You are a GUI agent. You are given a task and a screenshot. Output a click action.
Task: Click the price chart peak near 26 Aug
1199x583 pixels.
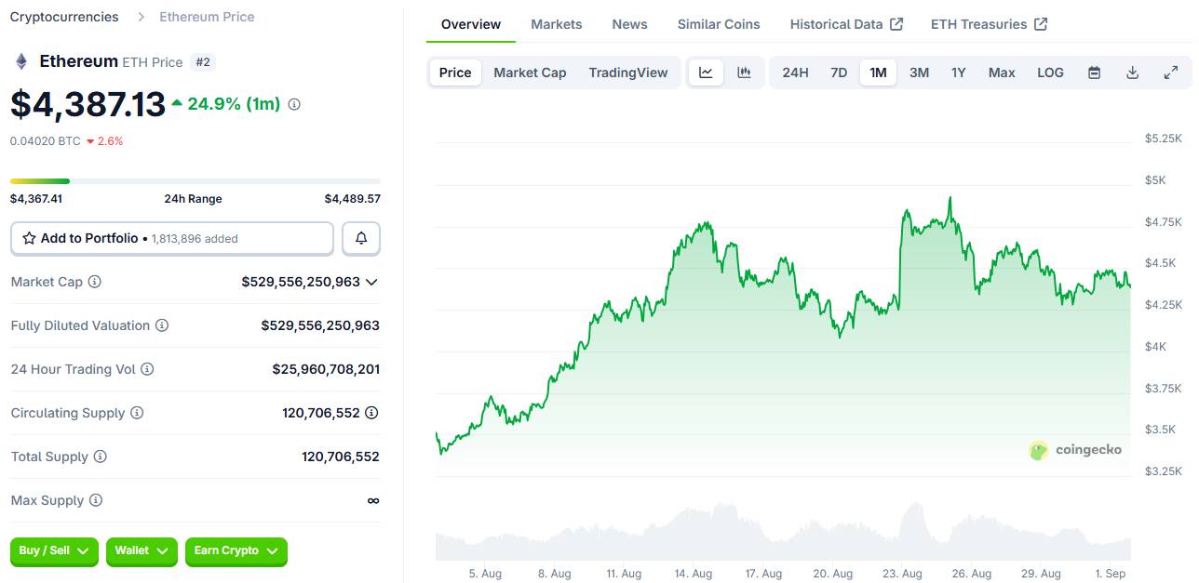[950, 198]
